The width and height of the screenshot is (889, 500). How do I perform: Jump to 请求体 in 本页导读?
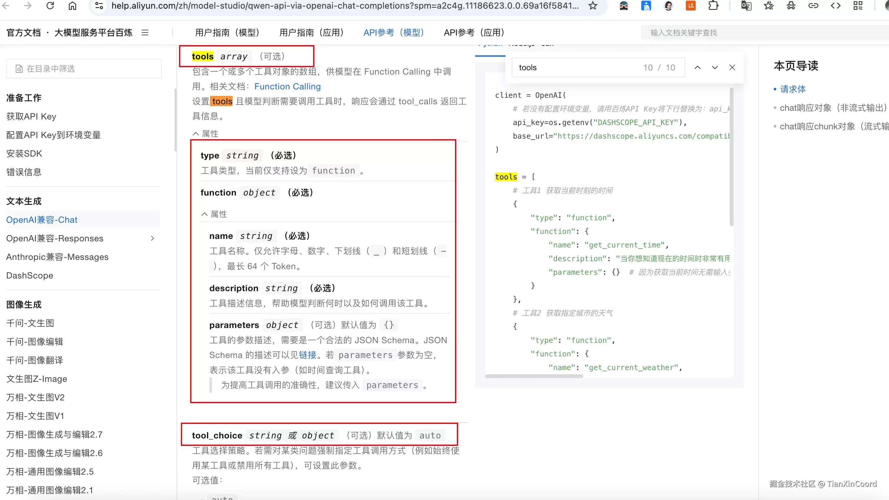tap(793, 89)
